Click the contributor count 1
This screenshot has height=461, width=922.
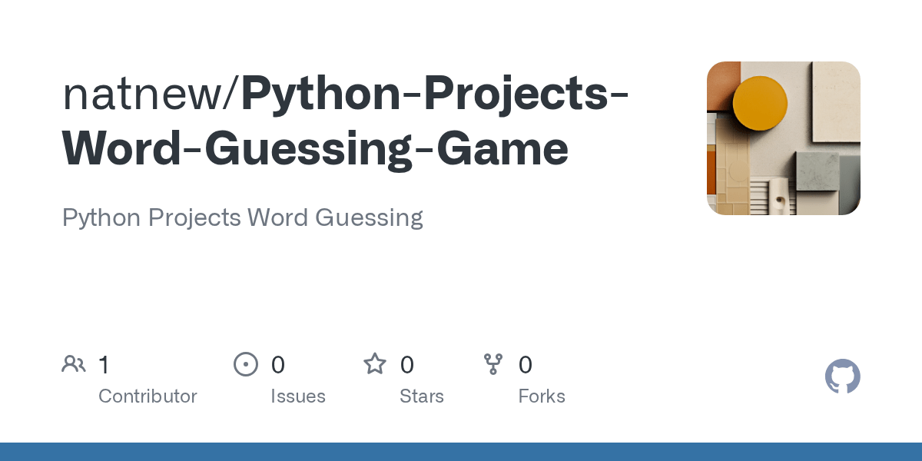(x=104, y=365)
